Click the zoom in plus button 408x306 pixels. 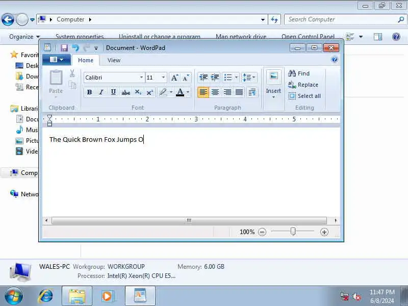(x=324, y=232)
